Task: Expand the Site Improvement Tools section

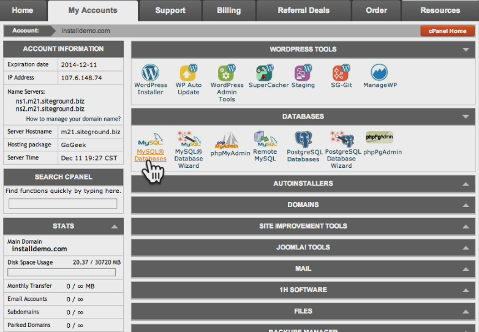Action: point(303,226)
